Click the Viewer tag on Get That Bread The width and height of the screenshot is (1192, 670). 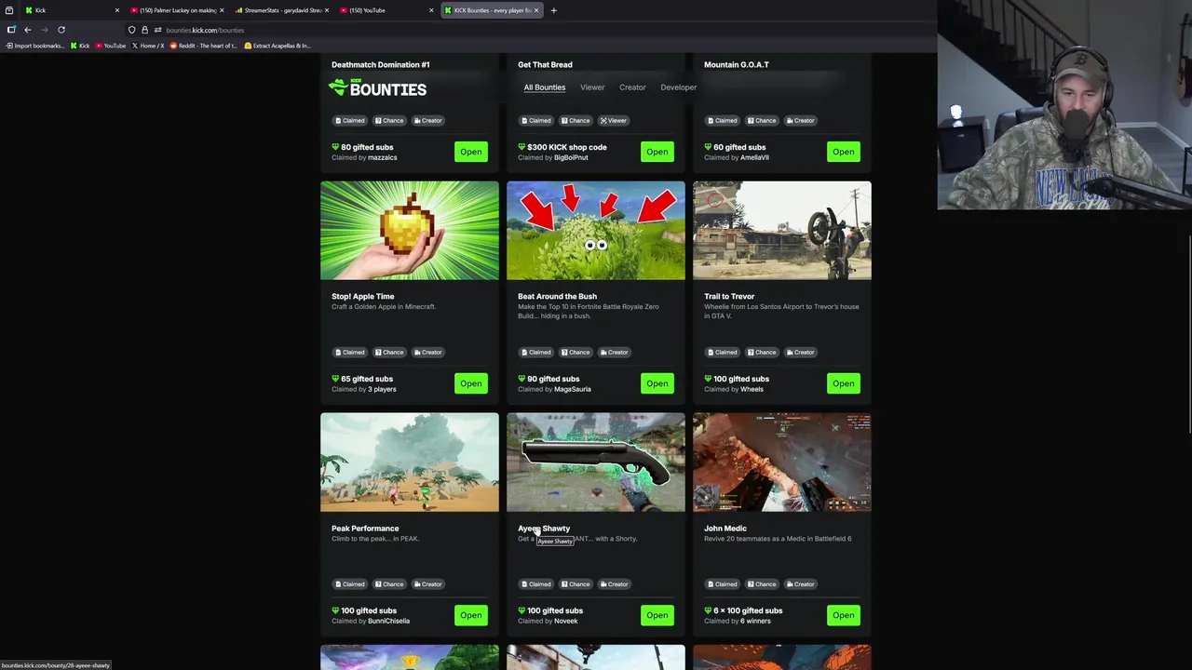click(x=613, y=120)
